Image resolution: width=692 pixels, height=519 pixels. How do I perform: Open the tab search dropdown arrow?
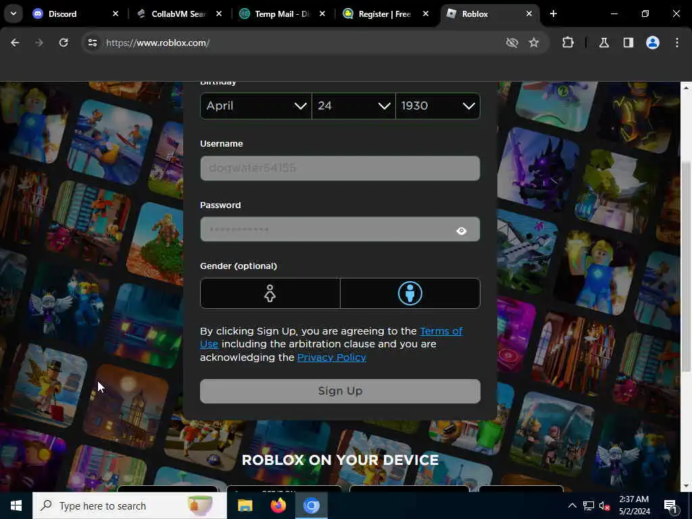point(14,14)
